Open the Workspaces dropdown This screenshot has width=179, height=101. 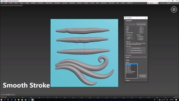[x=172, y=3]
